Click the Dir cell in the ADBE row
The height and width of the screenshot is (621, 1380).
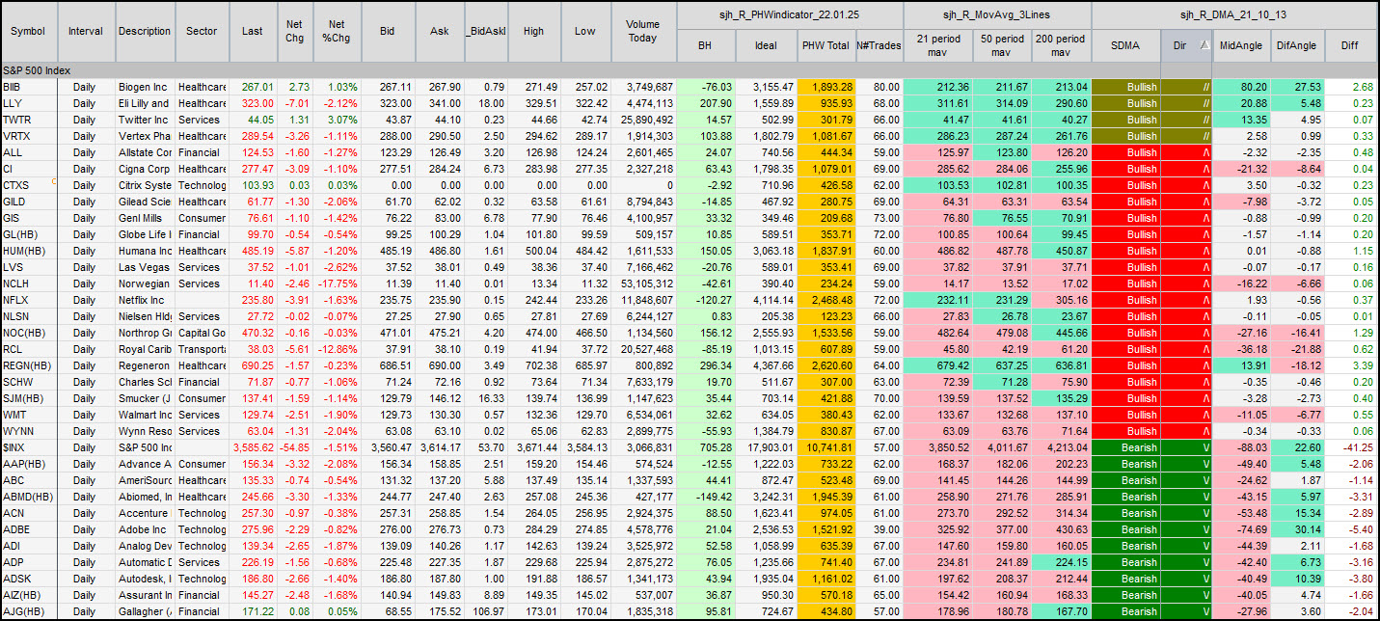click(x=1186, y=529)
